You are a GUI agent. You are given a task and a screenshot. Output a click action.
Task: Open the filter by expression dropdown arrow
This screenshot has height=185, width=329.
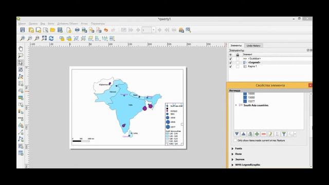pos(295,134)
